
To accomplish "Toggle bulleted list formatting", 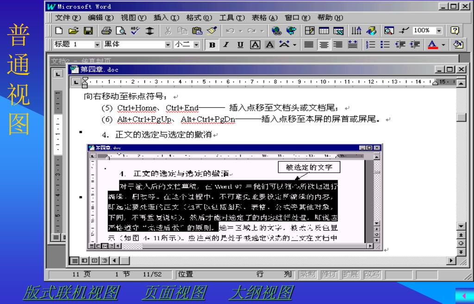I will click(385, 45).
